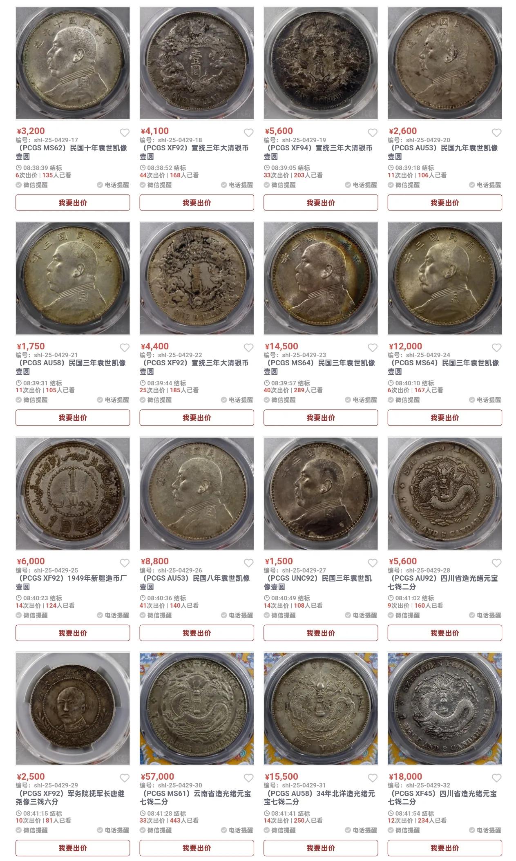Image resolution: width=516 pixels, height=861 pixels.
Task: Click heart icon for ¥57,000 Yunnan coin
Action: pyautogui.click(x=248, y=778)
